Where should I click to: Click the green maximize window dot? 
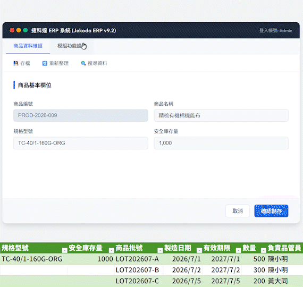[26, 30]
